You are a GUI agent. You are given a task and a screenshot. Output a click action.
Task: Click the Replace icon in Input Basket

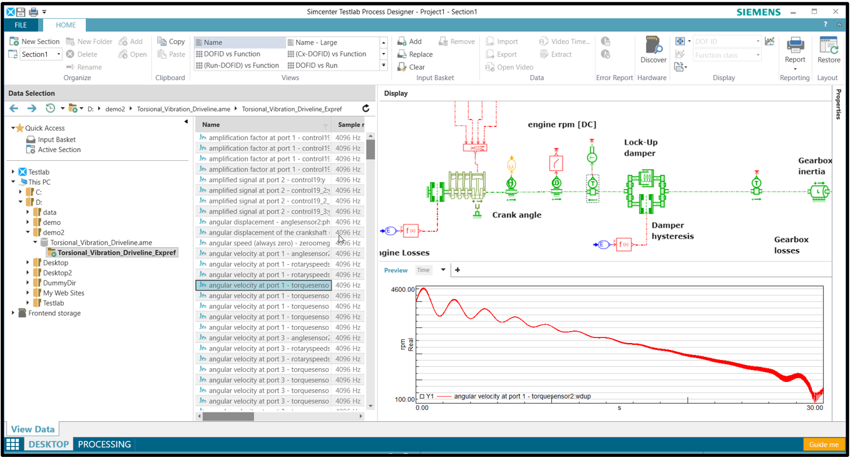[402, 54]
